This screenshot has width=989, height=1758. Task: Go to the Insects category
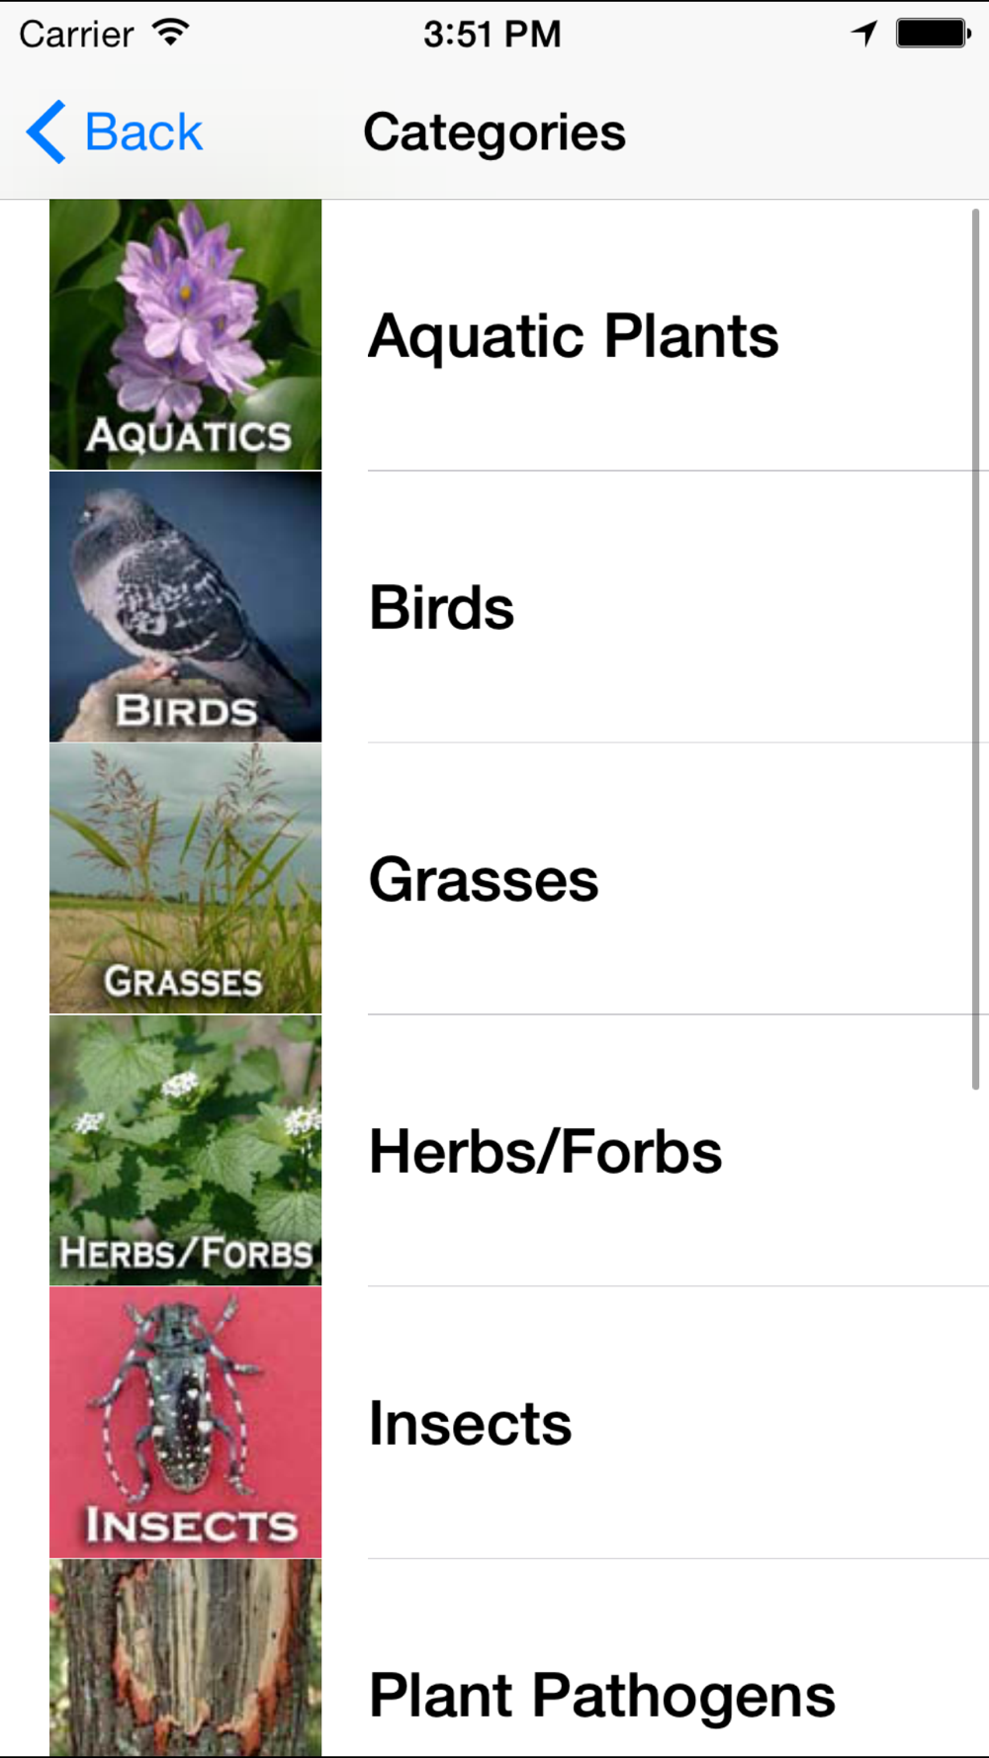[x=470, y=1424]
